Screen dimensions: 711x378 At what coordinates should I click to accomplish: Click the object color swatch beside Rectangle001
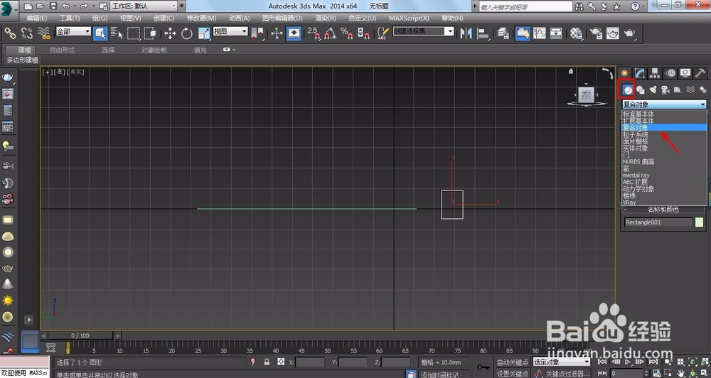pyautogui.click(x=699, y=222)
